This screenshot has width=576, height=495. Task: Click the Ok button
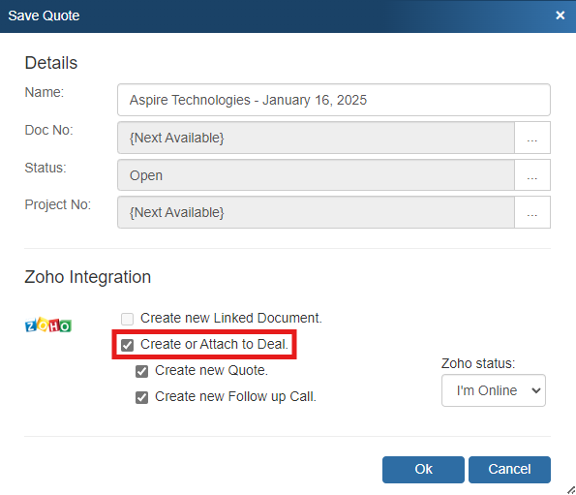(x=423, y=469)
